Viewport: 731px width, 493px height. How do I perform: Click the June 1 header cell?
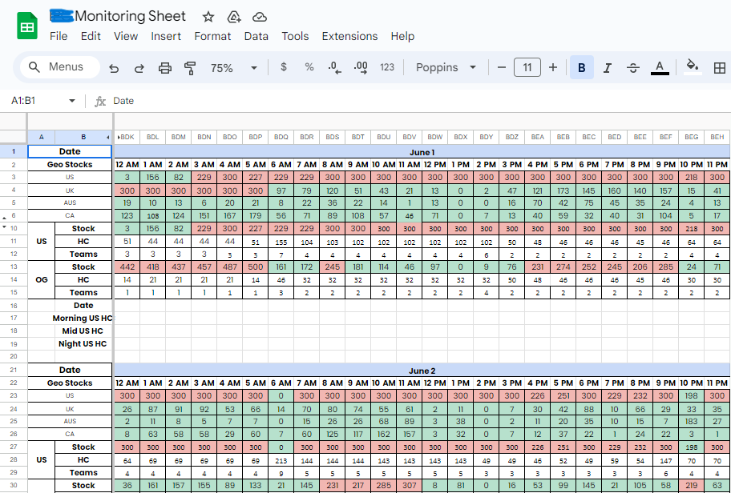click(422, 152)
